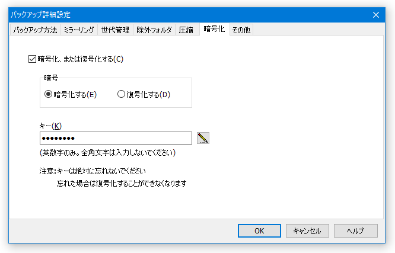This screenshot has height=253, width=395.
Task: Confirm settings with the OK button
Action: coord(259,230)
